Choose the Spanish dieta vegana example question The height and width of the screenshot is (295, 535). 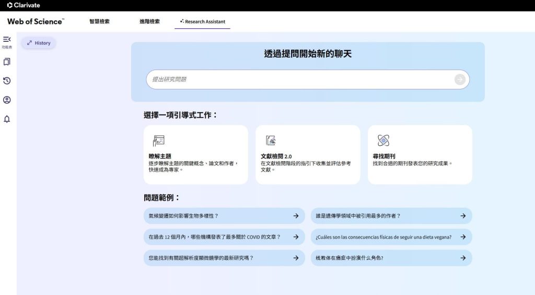pos(391,237)
